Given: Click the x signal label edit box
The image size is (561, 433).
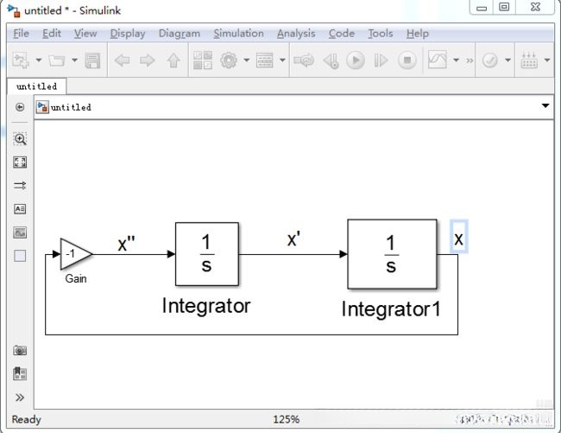Looking at the screenshot, I should click(458, 237).
